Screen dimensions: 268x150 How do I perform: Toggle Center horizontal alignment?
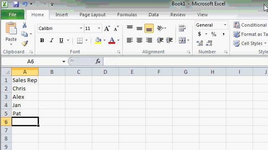point(139,40)
